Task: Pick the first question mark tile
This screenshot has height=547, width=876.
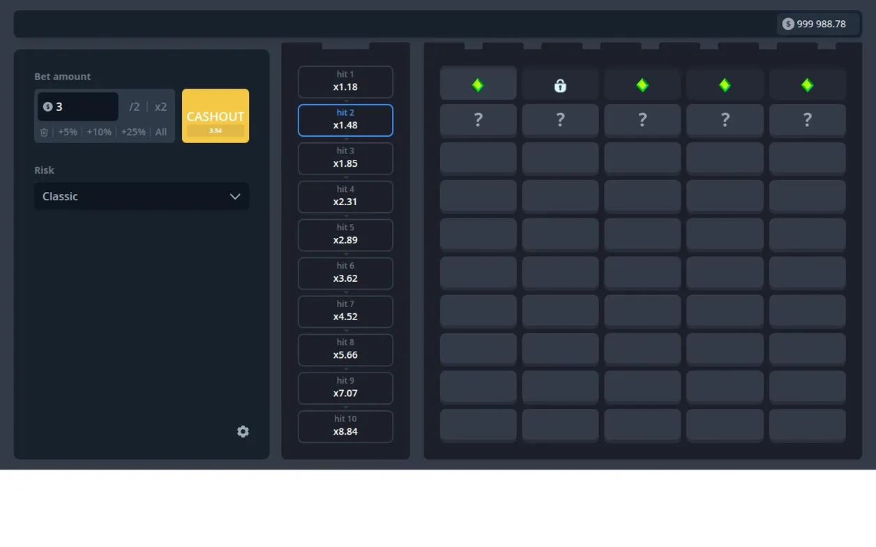Action: (x=478, y=120)
